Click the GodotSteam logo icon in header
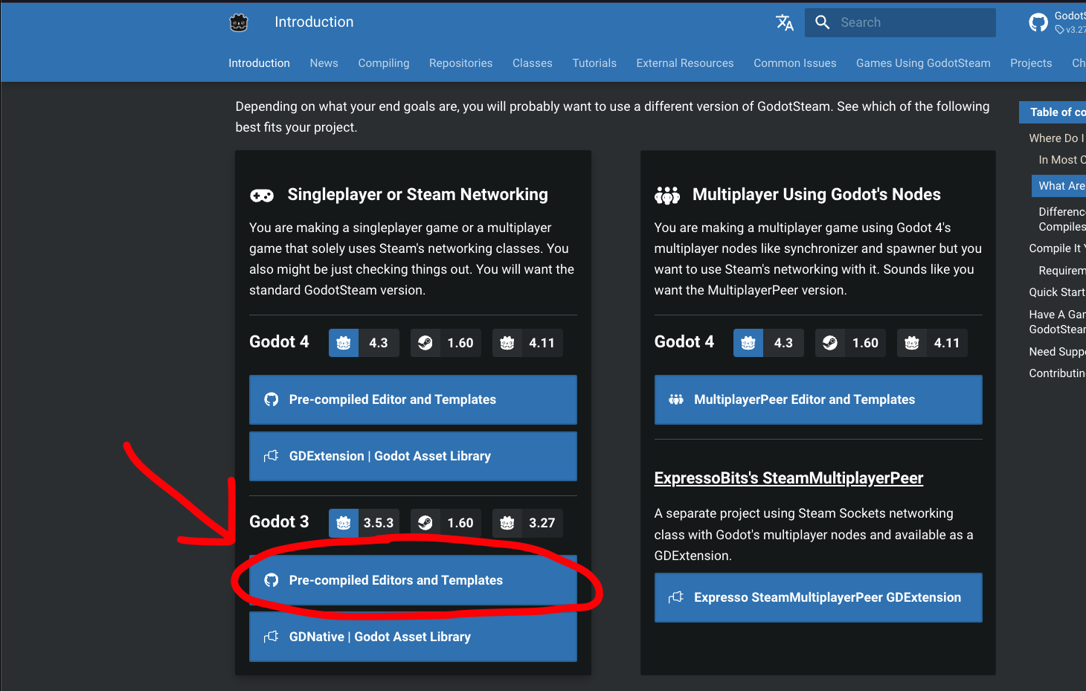This screenshot has width=1086, height=691. pyautogui.click(x=239, y=23)
